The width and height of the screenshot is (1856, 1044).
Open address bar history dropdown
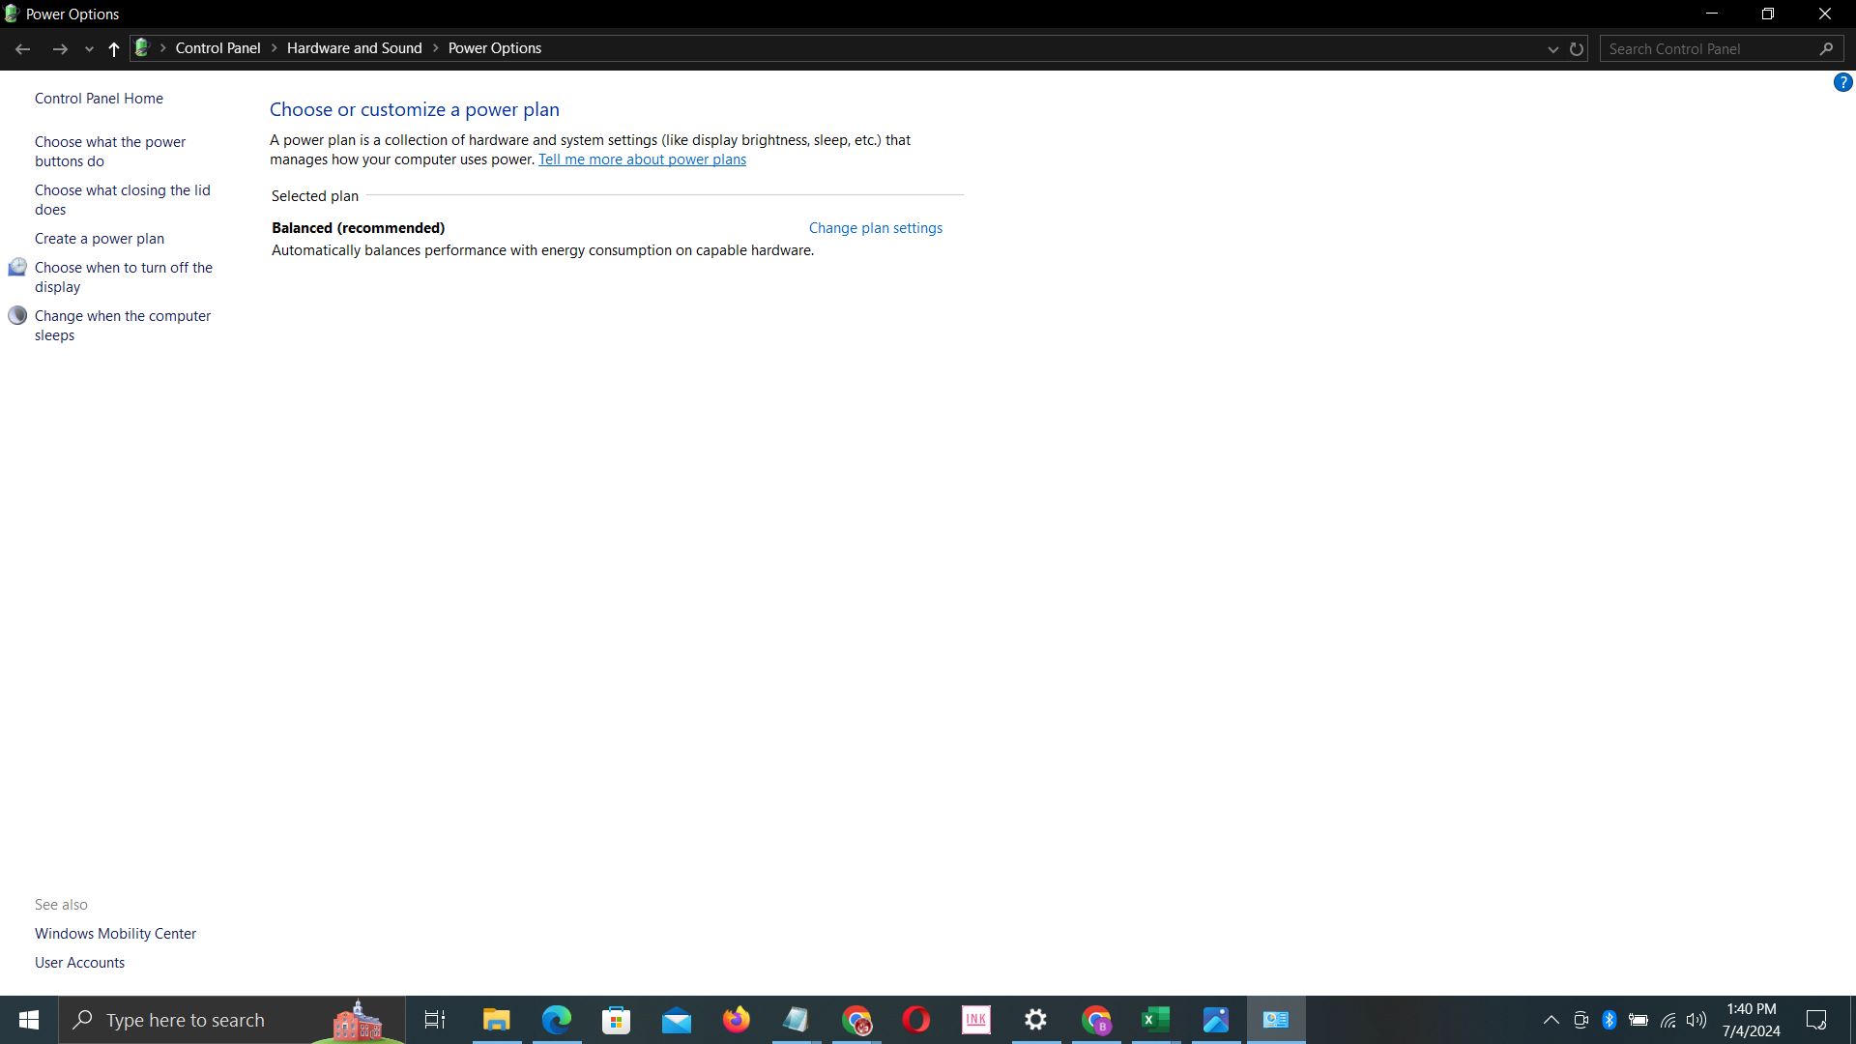coord(1552,49)
